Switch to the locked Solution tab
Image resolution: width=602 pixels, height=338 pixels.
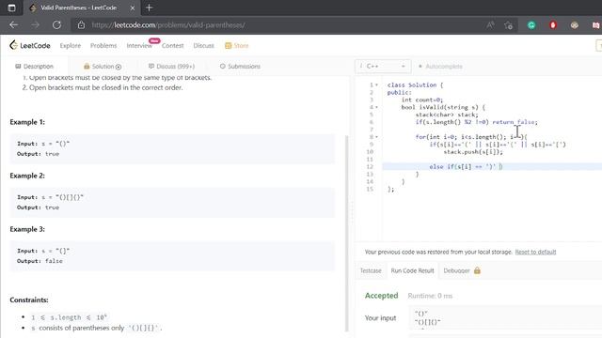click(103, 67)
